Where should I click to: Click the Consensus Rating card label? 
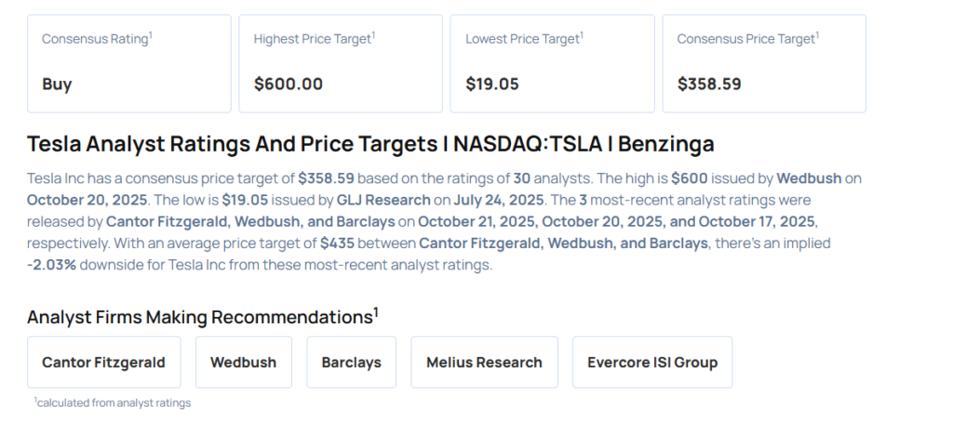click(x=96, y=39)
